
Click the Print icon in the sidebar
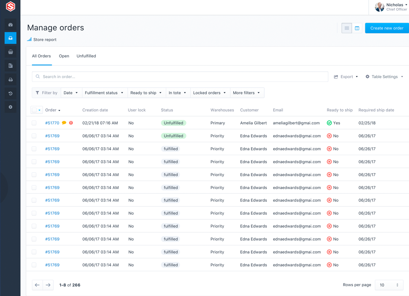tap(10, 79)
